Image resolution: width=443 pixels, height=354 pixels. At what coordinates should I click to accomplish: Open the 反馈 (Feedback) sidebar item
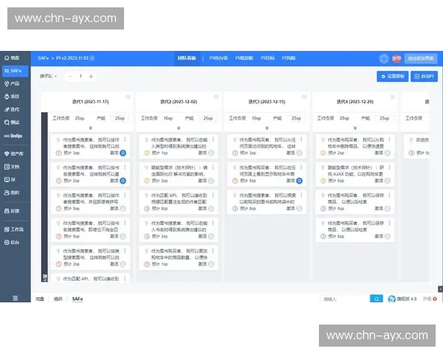coord(12,211)
